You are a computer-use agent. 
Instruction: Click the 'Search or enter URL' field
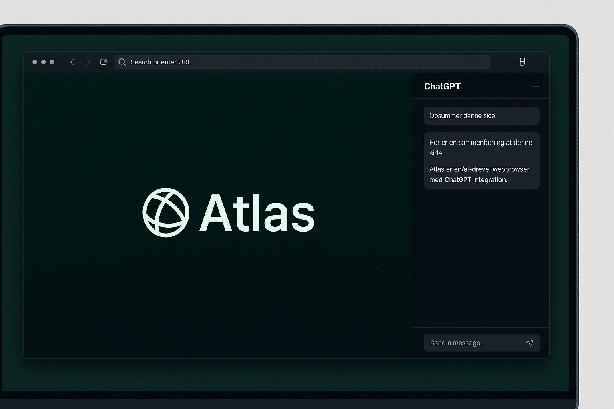tap(280, 62)
